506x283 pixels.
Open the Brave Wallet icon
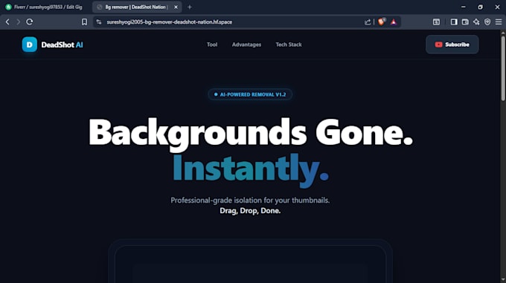coord(465,22)
